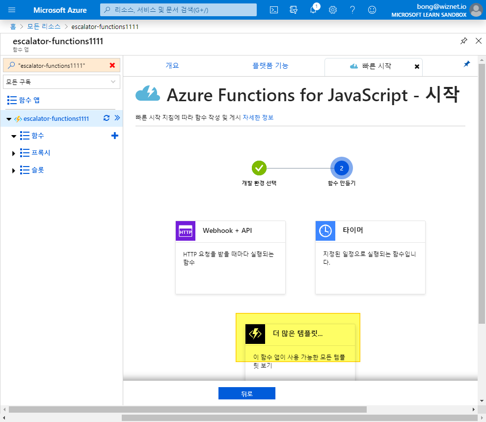Open the Learn more link

(x=258, y=117)
